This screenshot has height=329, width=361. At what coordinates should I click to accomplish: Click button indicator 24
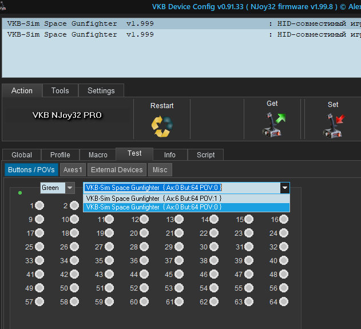[284, 233]
